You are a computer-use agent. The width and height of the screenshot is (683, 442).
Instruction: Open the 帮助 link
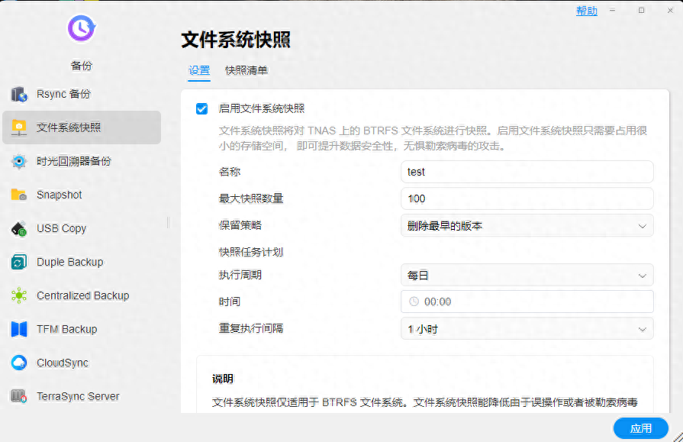tap(586, 11)
